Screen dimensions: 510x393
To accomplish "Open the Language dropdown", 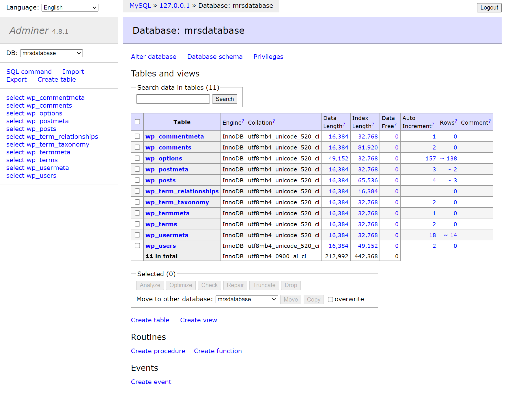I will point(70,8).
